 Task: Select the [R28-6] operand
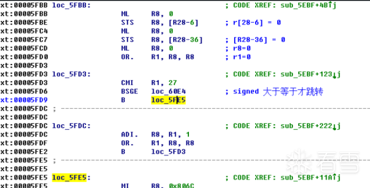click(x=184, y=23)
